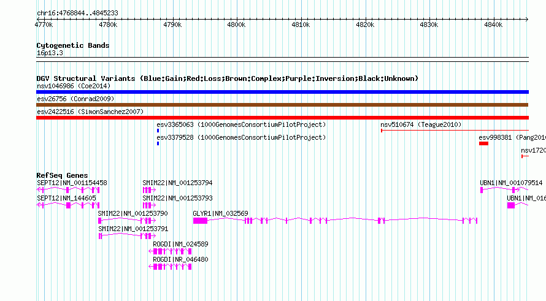Click the 4800k ruler tick label

tap(236, 25)
